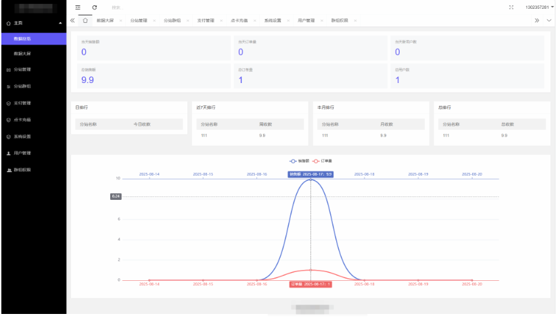558x318 pixels.
Task: Switch to the 用户管理 tab
Action: tap(306, 21)
